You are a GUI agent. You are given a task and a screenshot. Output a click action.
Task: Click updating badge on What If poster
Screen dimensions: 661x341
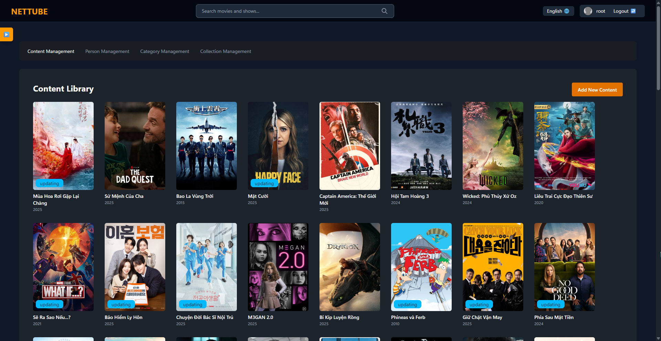pos(50,305)
